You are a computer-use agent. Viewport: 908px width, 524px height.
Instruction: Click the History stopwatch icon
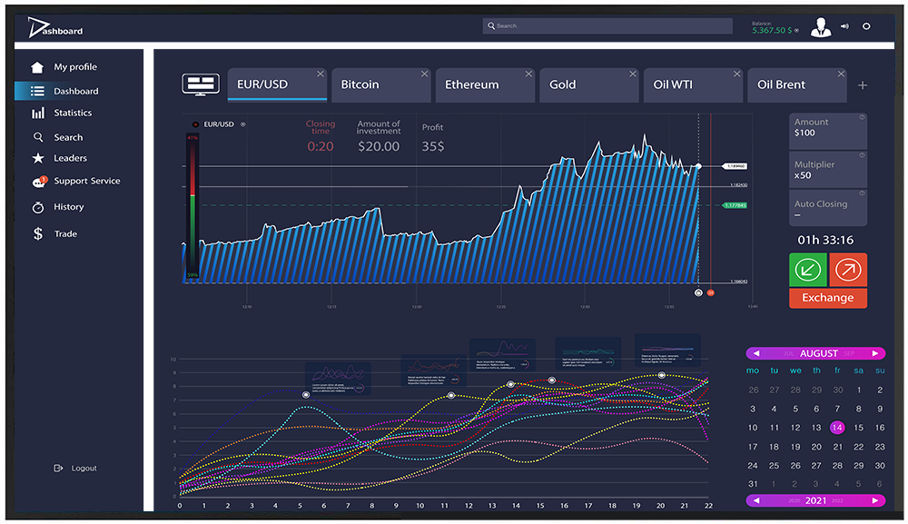tap(38, 207)
